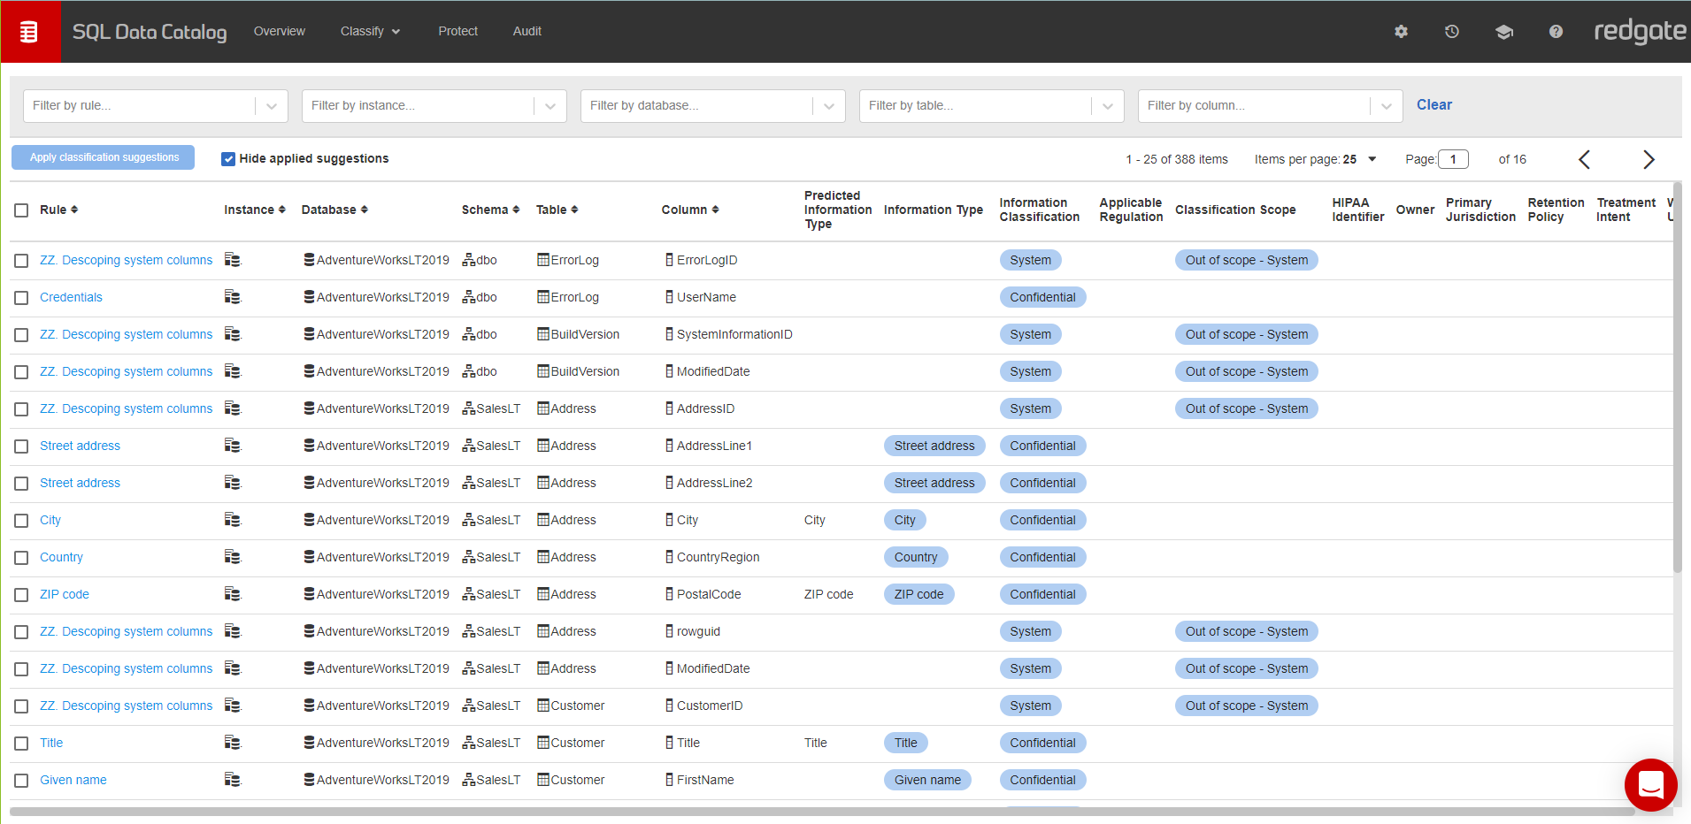Screen dimensions: 1691x824
Task: Uncheck Hide applied suggestions checkbox
Action: click(228, 159)
